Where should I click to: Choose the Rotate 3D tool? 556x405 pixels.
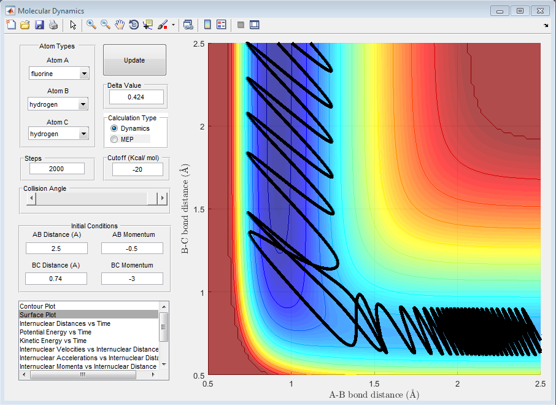(134, 25)
